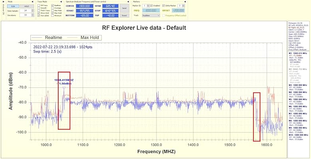Click the -70.0 amplitude axis label
311x159 pixels.
click(23, 87)
